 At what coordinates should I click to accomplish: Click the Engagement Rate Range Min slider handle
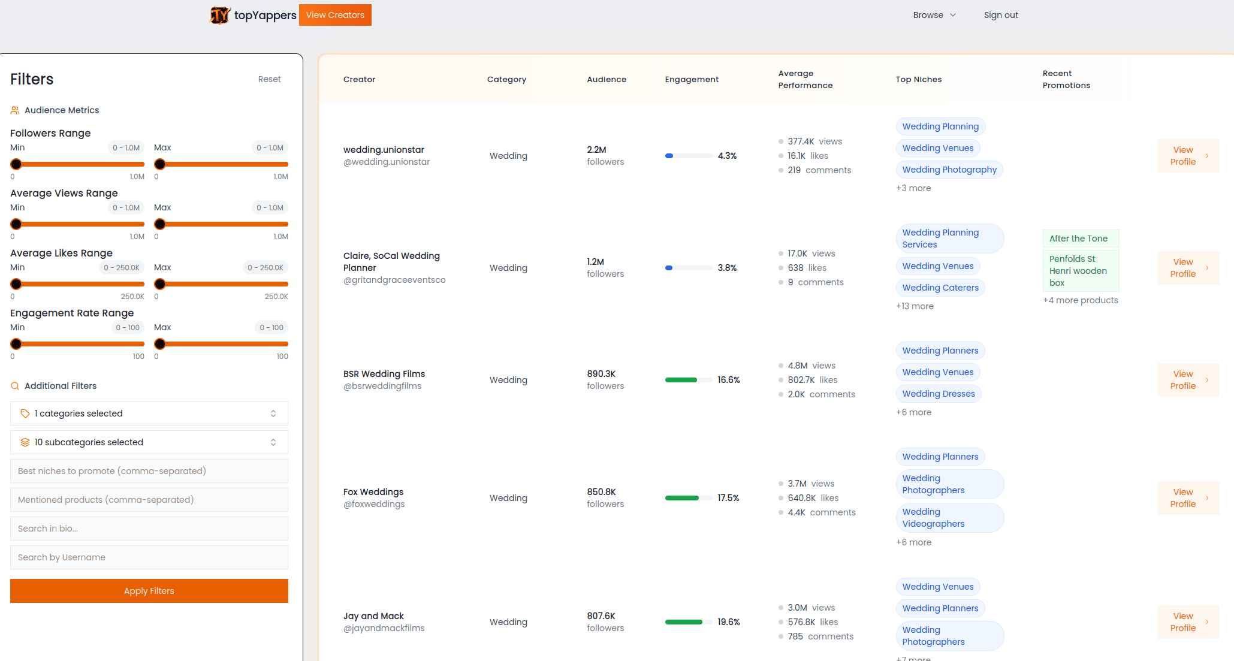[x=16, y=344]
